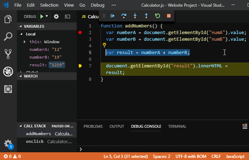Open the Search view in activity bar
Viewport: 249px width, 160px height.
point(8,36)
